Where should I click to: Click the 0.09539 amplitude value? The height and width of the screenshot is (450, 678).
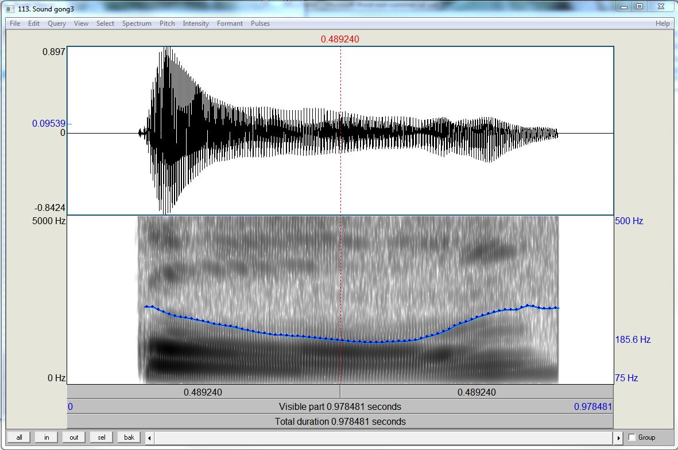pyautogui.click(x=49, y=123)
